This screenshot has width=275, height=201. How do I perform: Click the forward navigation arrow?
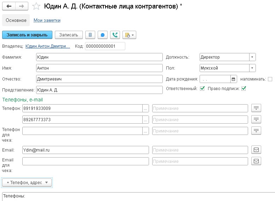[x=22, y=6]
